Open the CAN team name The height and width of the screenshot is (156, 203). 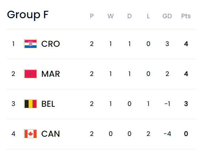point(50,134)
